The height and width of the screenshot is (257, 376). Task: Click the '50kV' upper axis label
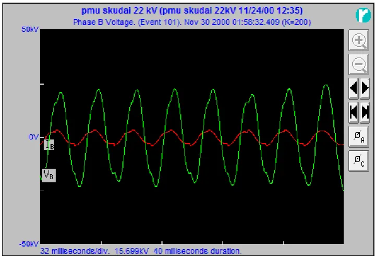coord(30,30)
